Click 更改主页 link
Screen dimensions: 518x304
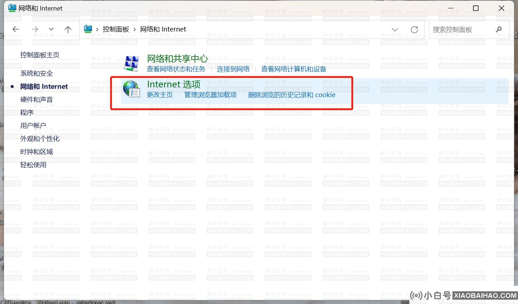pyautogui.click(x=160, y=95)
